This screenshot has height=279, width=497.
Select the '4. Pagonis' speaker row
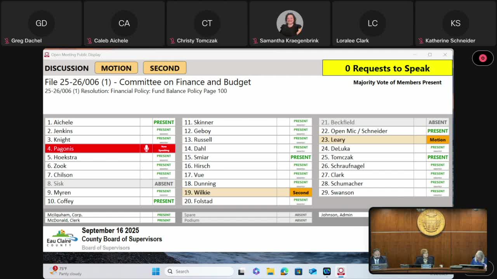110,148
